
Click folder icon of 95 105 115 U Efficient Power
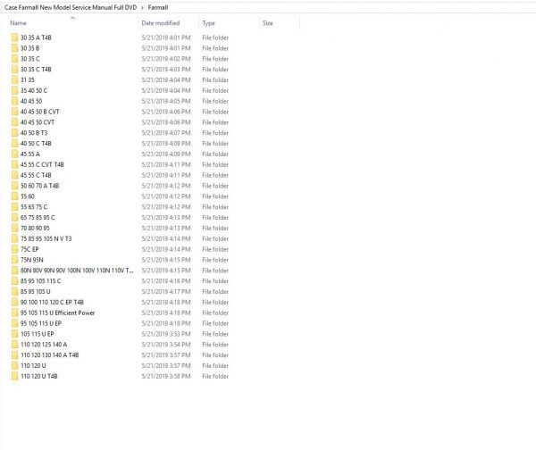[14, 313]
